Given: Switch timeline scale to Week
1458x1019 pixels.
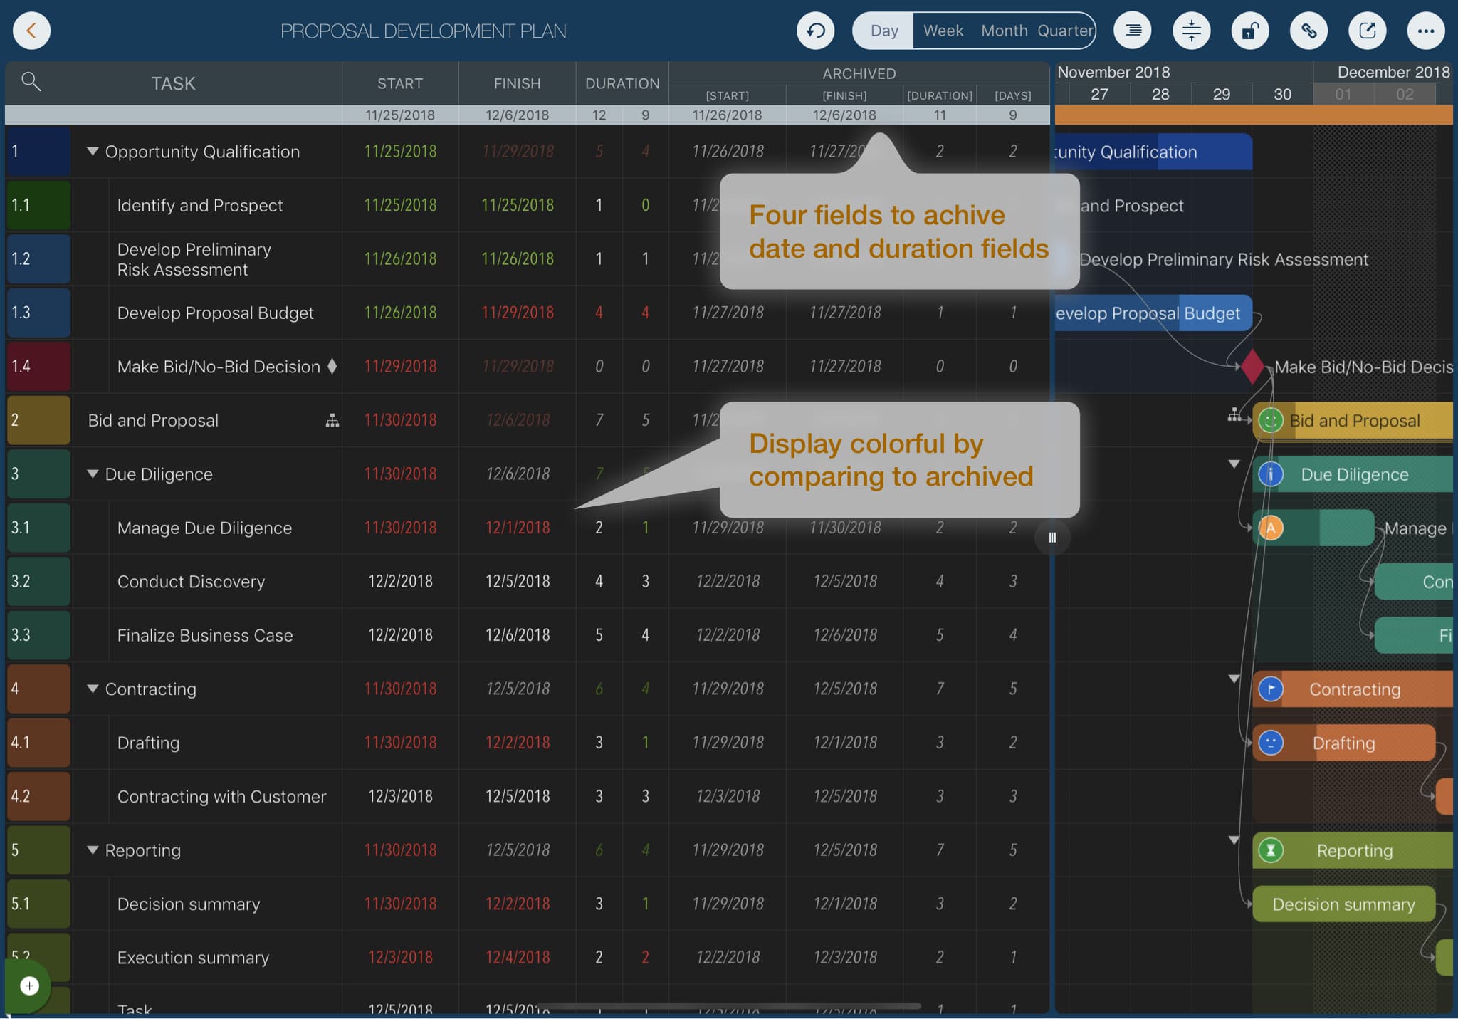Looking at the screenshot, I should [943, 31].
